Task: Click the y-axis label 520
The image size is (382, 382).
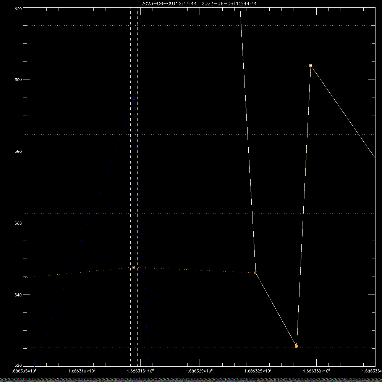Action: 18,365
